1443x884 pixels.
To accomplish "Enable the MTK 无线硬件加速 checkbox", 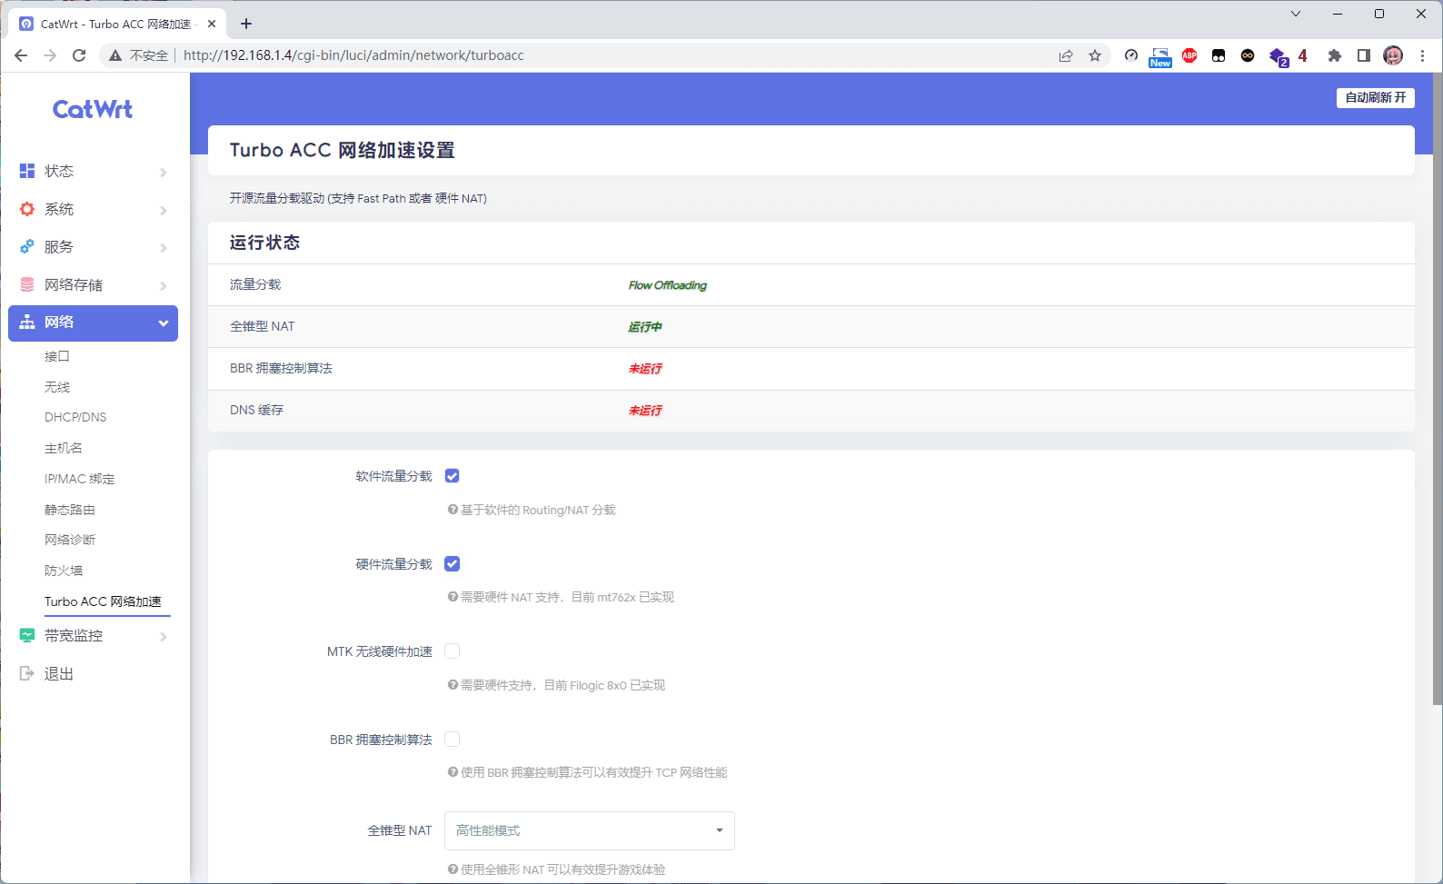I will [452, 651].
